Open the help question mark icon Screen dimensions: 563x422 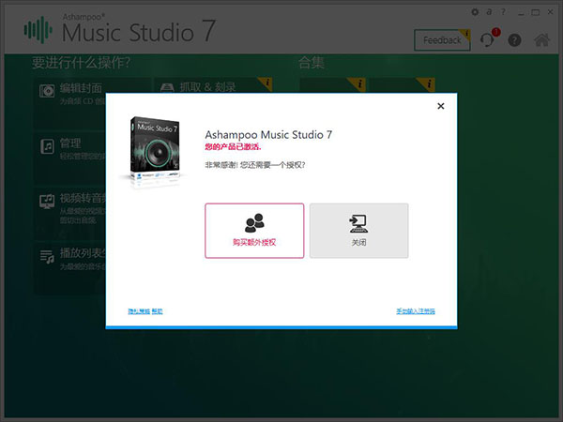pyautogui.click(x=514, y=40)
